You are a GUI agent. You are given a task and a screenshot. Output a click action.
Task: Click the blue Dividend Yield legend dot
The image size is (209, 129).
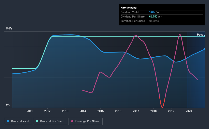[x=8, y=121]
